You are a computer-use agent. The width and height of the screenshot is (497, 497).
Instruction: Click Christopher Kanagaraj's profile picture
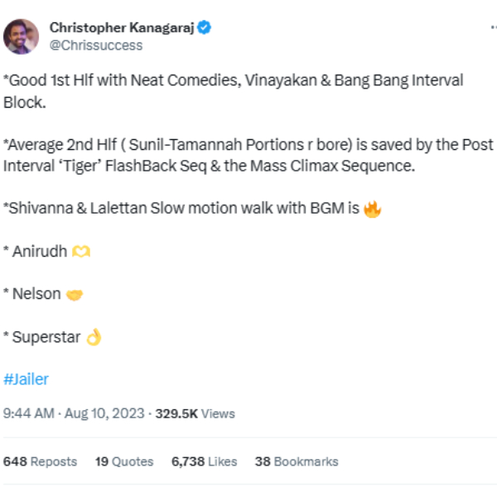pos(21,36)
